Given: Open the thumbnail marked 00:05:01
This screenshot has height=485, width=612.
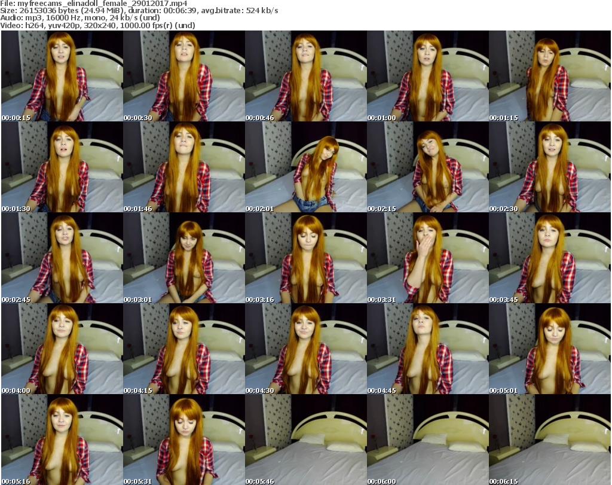Looking at the screenshot, I should 549,349.
